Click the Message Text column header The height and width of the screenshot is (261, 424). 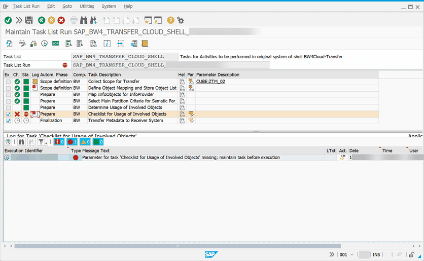coord(203,151)
